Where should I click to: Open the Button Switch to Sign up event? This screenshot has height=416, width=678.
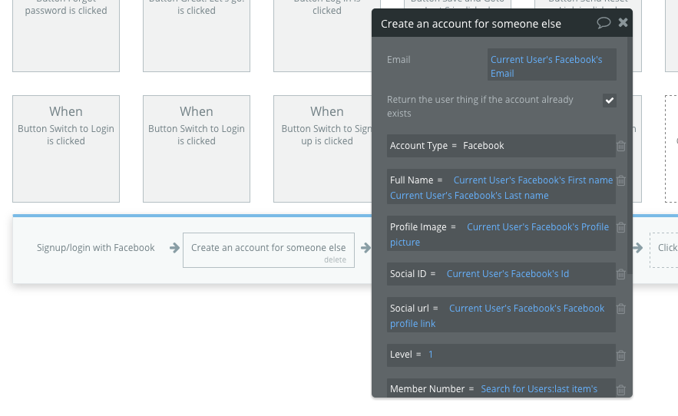326,149
